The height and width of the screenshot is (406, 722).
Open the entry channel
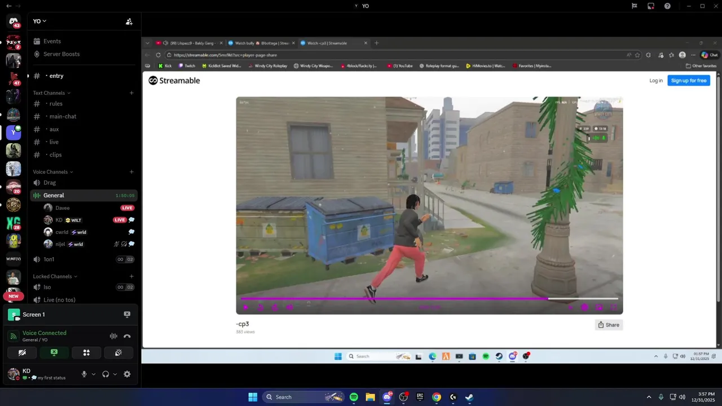click(x=83, y=76)
